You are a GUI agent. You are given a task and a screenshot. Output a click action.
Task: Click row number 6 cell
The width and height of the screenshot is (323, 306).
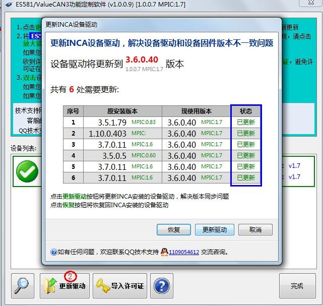pyautogui.click(x=73, y=177)
